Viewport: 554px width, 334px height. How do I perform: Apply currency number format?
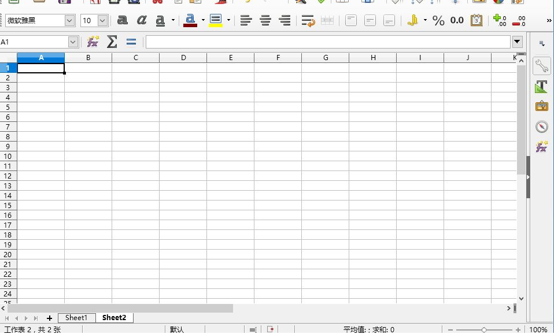pyautogui.click(x=413, y=20)
